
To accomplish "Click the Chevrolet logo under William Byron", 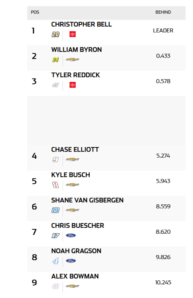I will (x=72, y=60).
